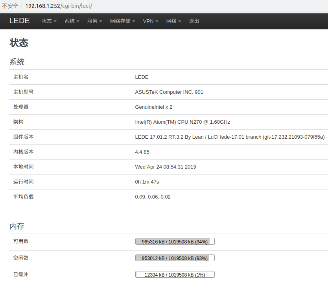Image resolution: width=328 pixels, height=286 pixels.
Task: Expand the 网络存储 menu
Action: (123, 21)
